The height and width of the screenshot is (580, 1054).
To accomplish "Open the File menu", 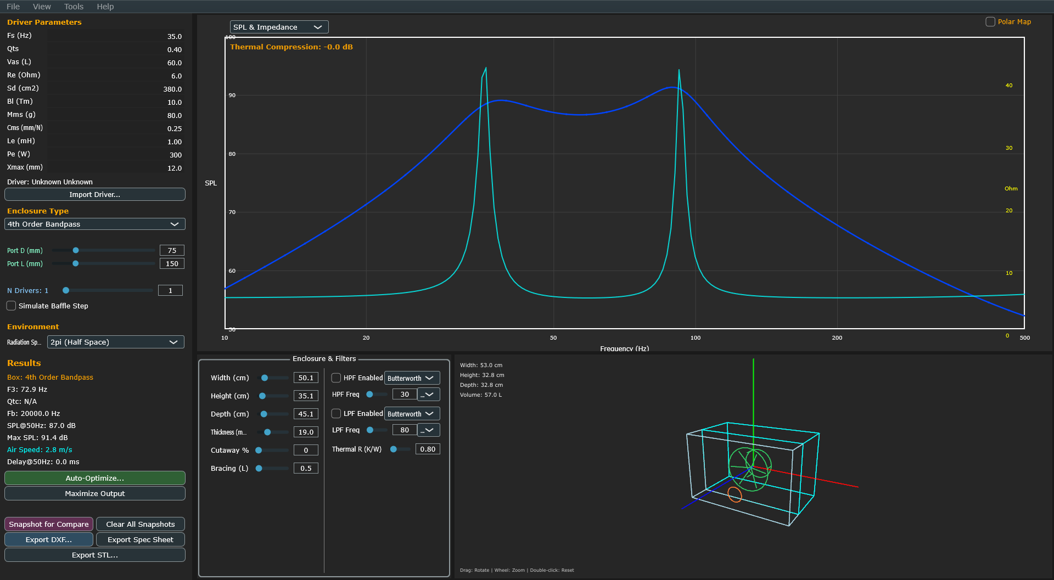I will click(x=13, y=7).
